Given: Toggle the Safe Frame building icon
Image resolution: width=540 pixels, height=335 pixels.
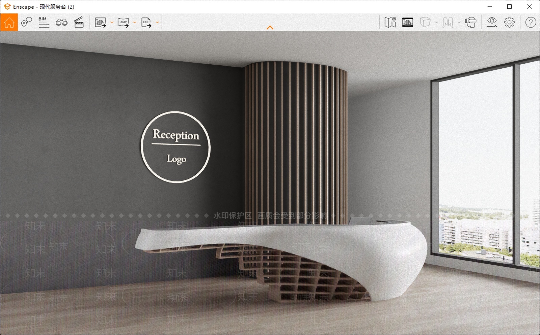Looking at the screenshot, I should [x=408, y=23].
